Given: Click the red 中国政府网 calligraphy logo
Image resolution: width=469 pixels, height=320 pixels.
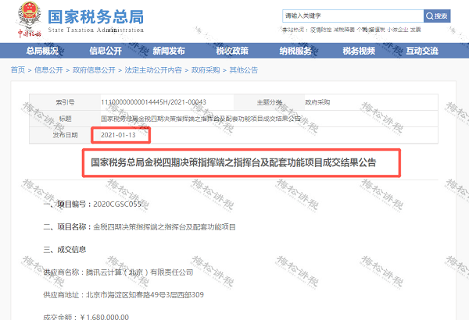Looking at the screenshot, I should [29, 34].
